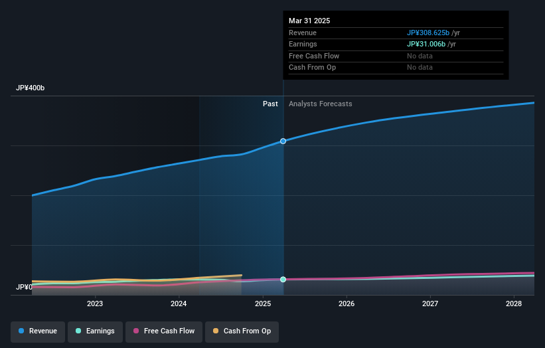Toggle the Earnings legend series

(95, 331)
